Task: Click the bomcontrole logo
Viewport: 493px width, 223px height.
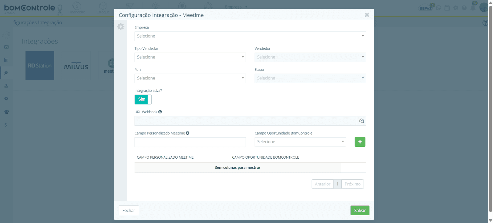Action: click(x=30, y=8)
